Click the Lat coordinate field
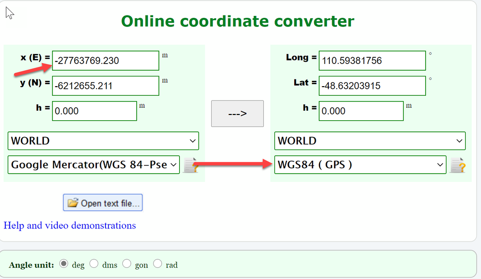 (x=372, y=86)
